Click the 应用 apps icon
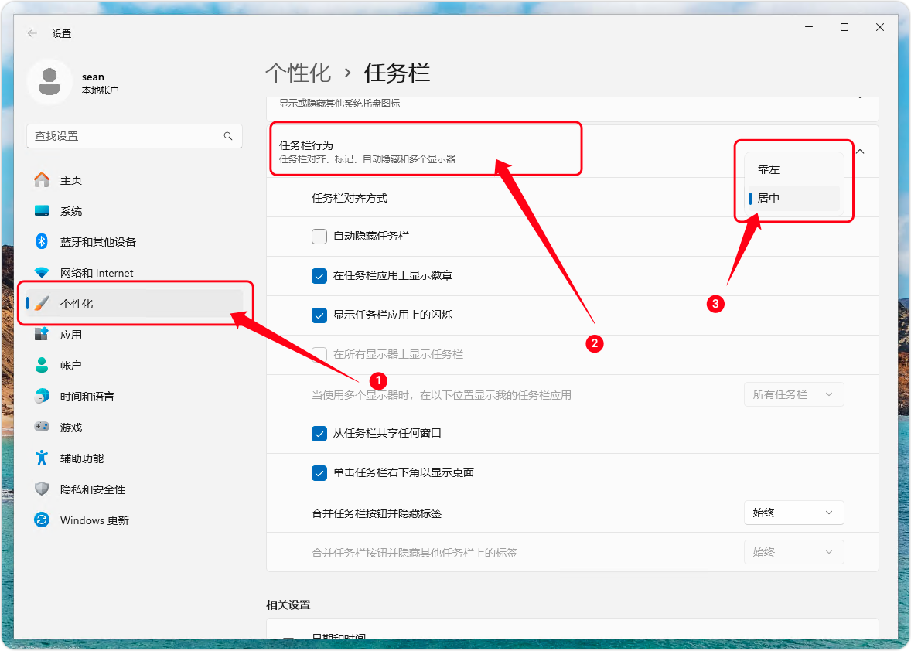The width and height of the screenshot is (911, 651). 42,334
